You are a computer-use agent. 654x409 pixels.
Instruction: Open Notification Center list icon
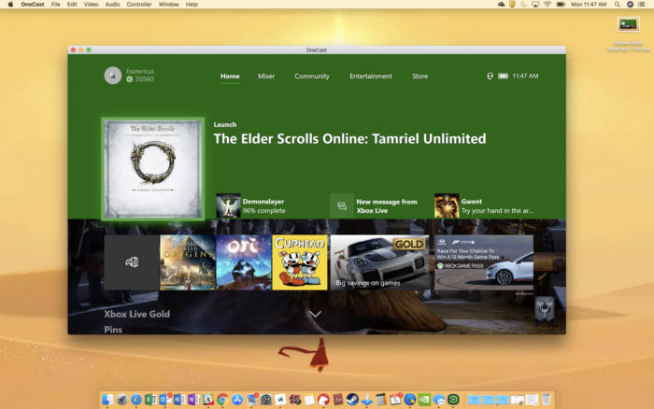(642, 4)
